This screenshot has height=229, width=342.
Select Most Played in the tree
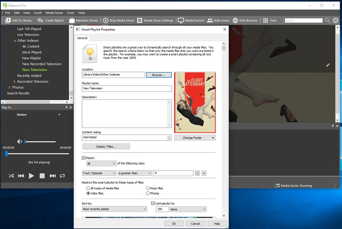tap(32, 52)
